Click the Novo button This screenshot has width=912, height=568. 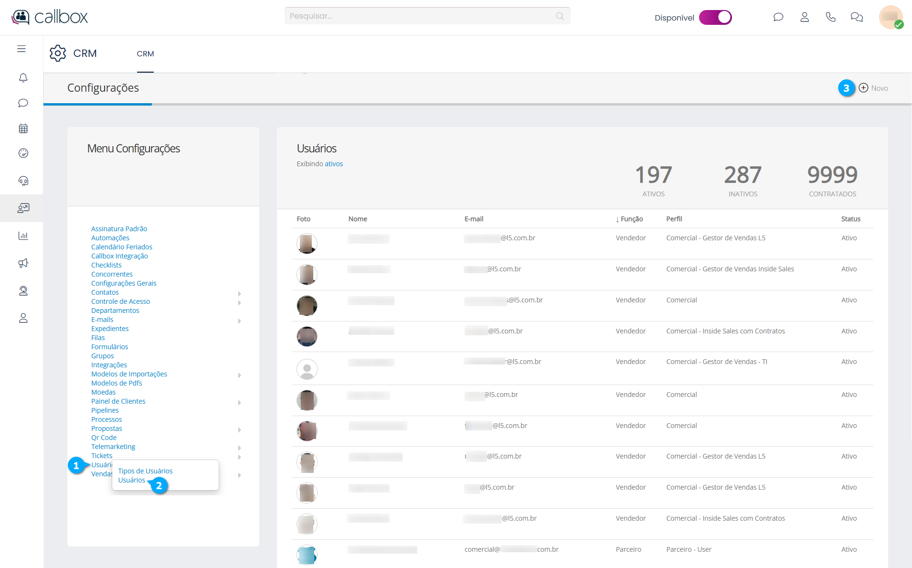873,88
